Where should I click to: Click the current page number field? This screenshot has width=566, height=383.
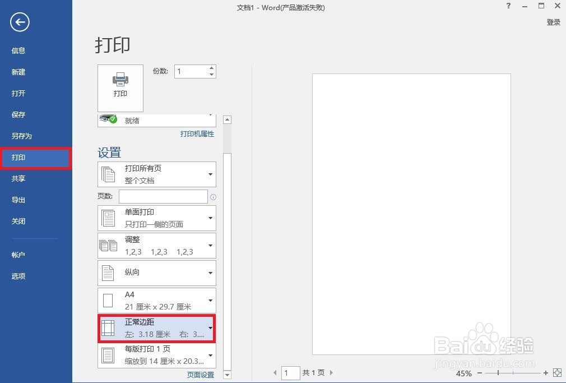tap(290, 373)
